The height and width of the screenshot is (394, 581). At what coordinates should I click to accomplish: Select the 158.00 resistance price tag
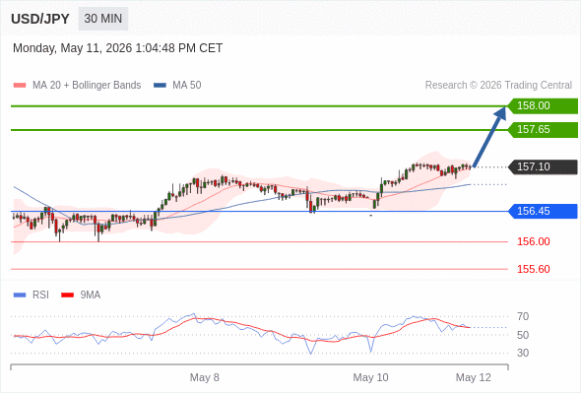click(543, 106)
